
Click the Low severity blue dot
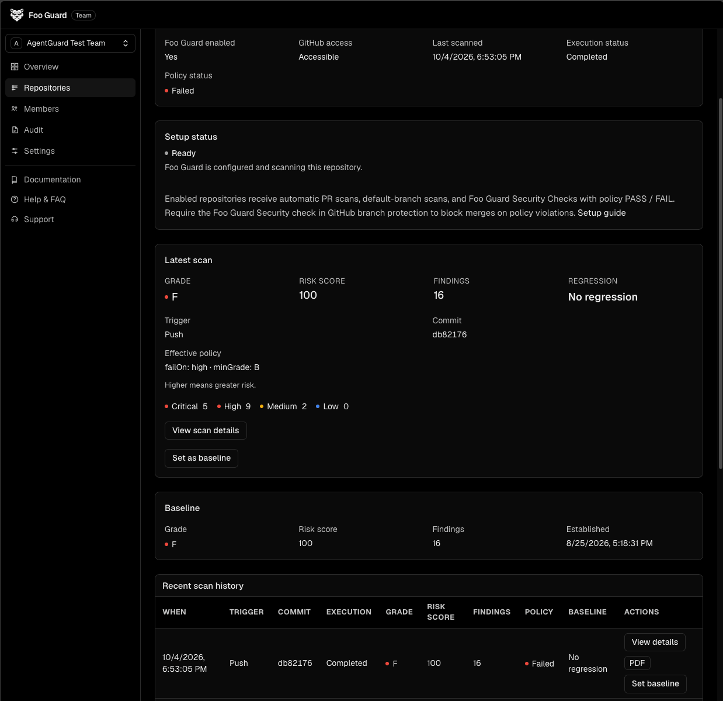click(x=318, y=406)
